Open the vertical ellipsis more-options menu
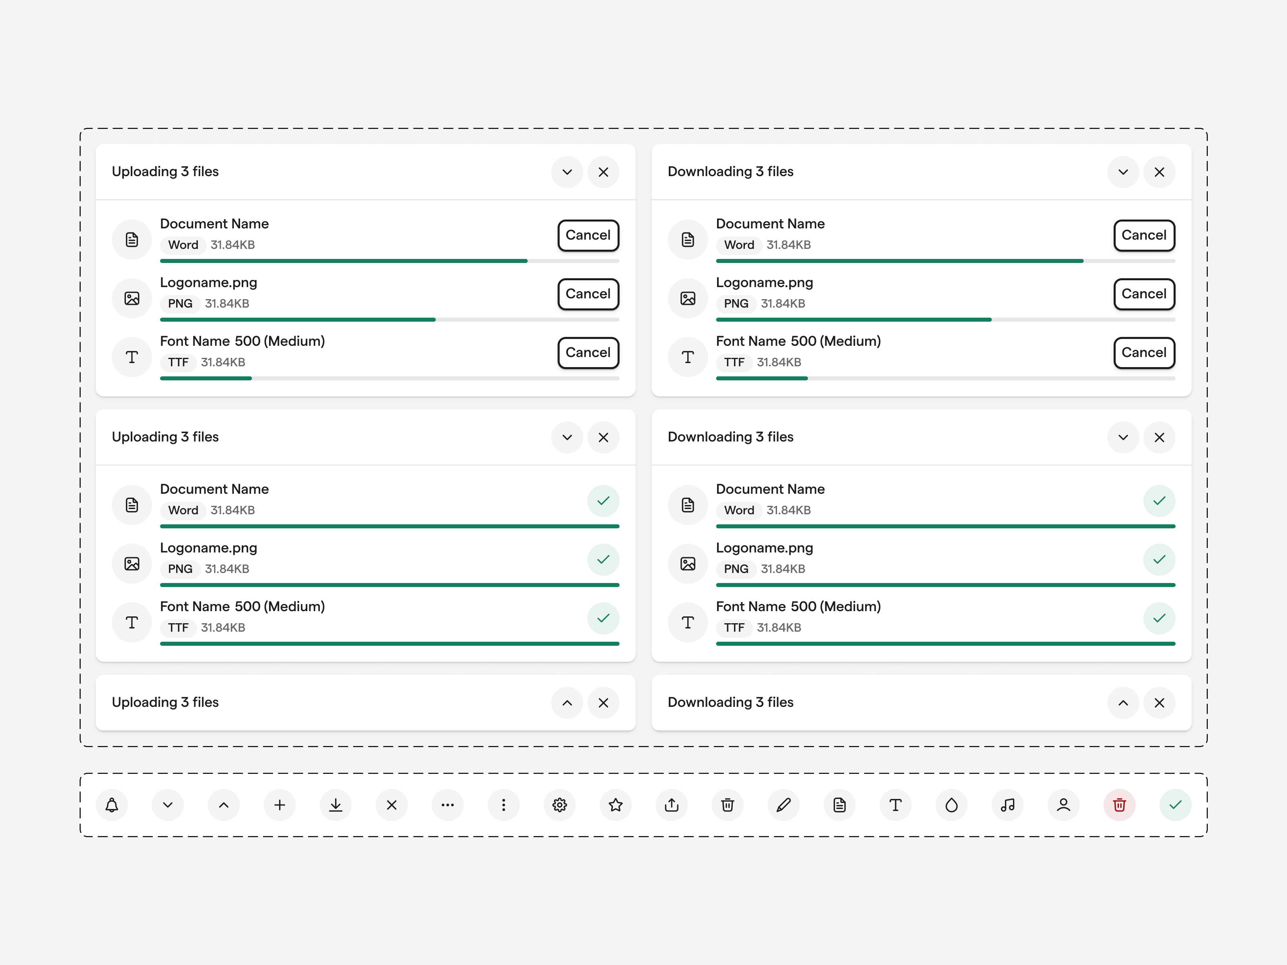Screen dimensions: 1287x965 (504, 805)
